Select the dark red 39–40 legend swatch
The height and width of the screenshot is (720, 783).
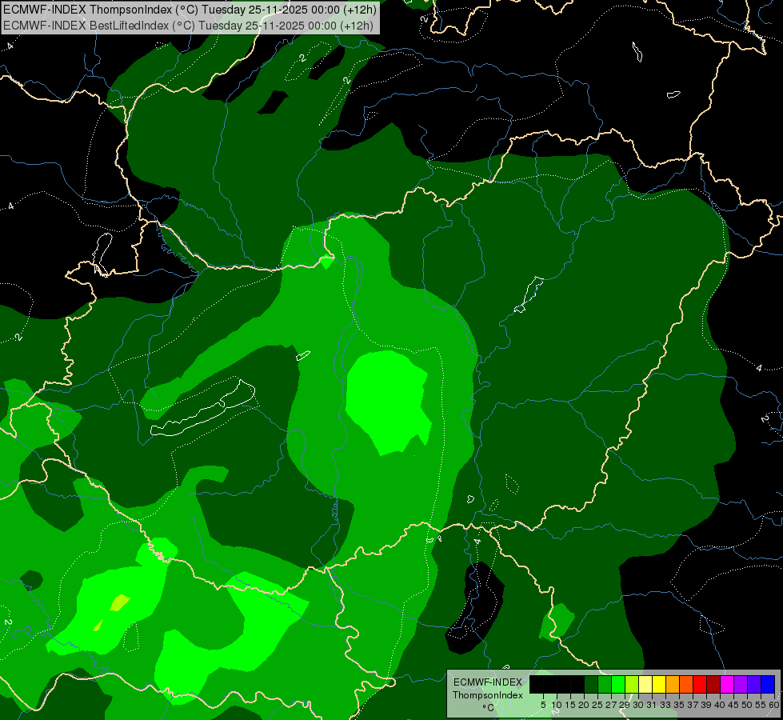(x=713, y=684)
